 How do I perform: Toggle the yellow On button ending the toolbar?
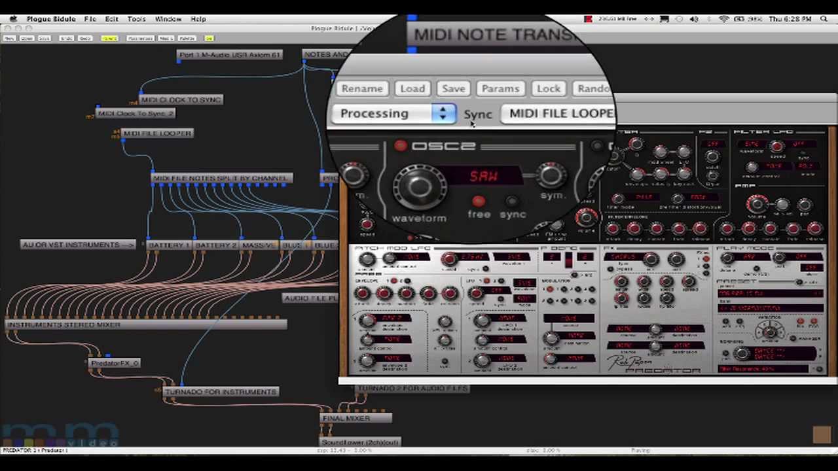pyautogui.click(x=209, y=38)
